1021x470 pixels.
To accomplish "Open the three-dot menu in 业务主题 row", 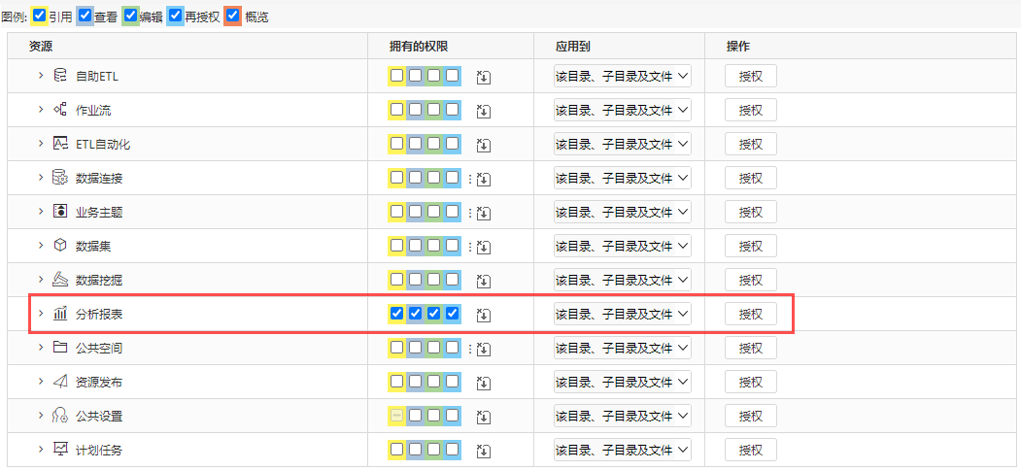I will (x=469, y=212).
